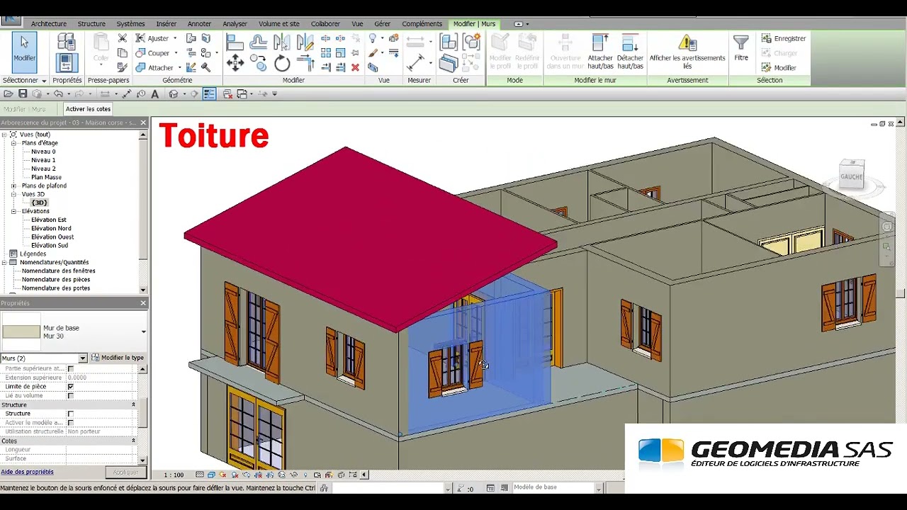Open the Architecture ribbon tab
The image size is (907, 510).
pyautogui.click(x=49, y=23)
